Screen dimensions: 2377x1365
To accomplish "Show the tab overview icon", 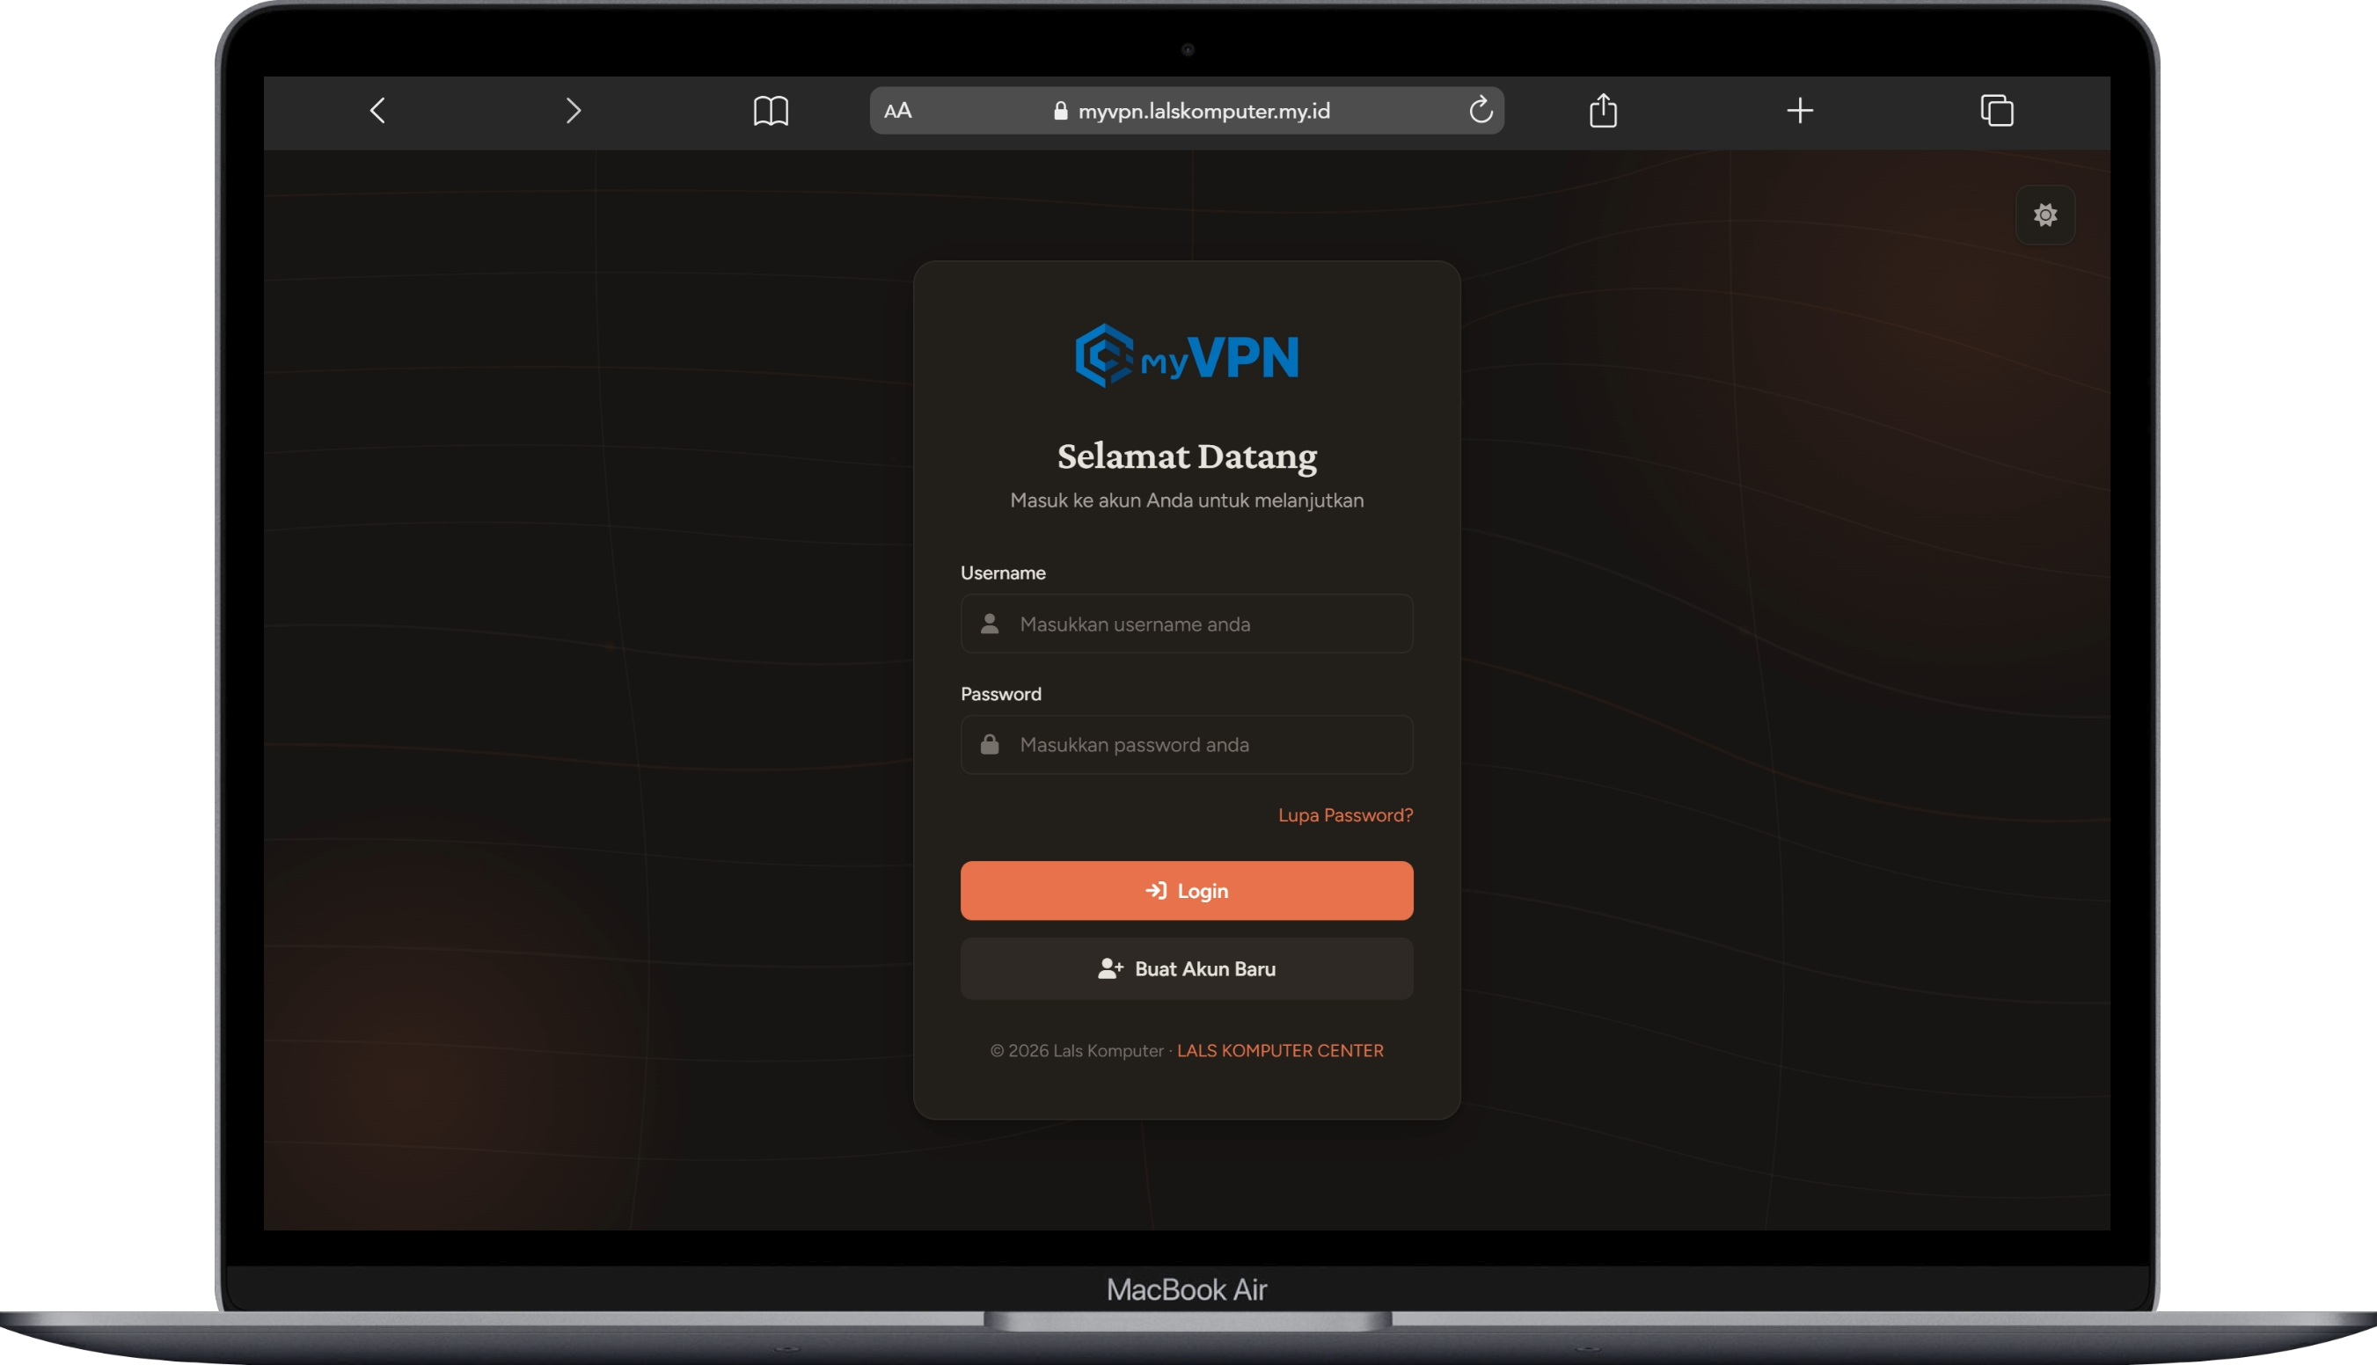I will [x=1996, y=111].
